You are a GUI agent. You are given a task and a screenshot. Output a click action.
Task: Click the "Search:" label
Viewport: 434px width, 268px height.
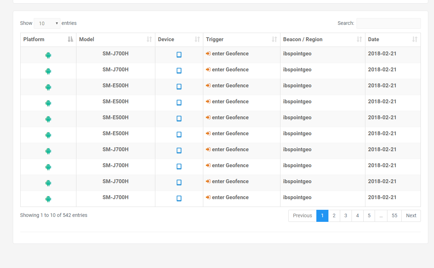(x=346, y=23)
